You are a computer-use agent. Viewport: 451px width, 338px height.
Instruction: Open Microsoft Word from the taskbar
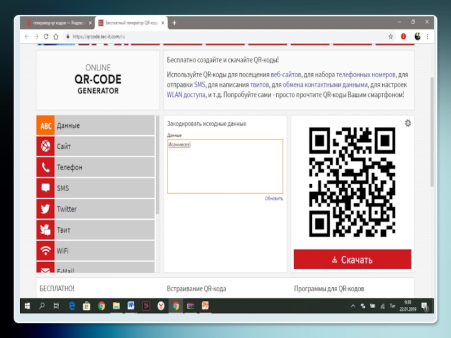(131, 305)
